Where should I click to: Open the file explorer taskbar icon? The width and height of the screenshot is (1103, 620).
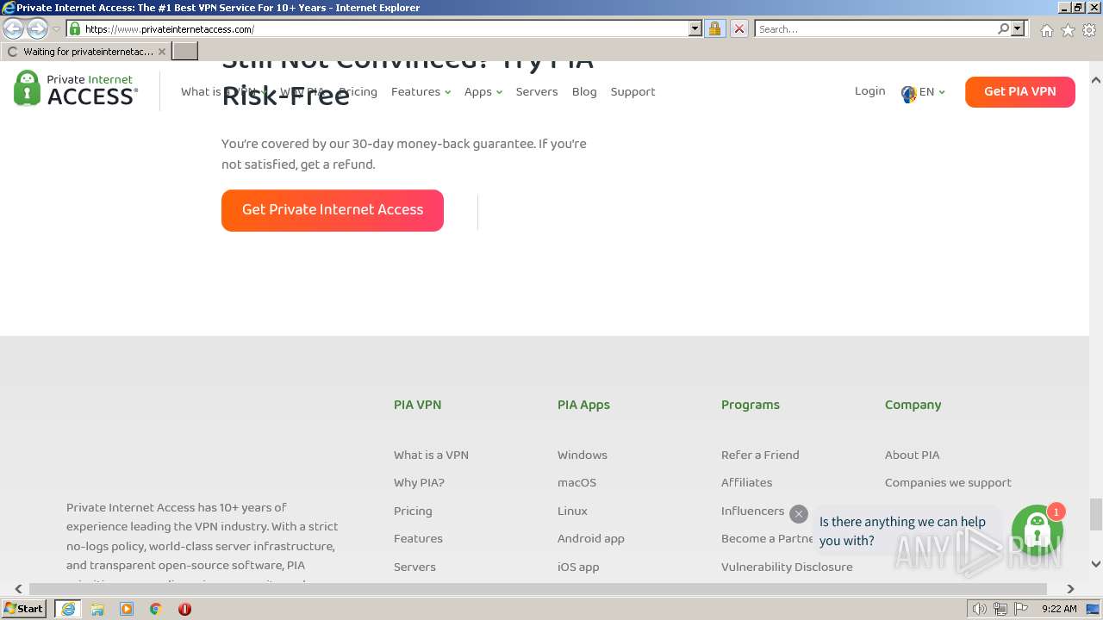(97, 609)
